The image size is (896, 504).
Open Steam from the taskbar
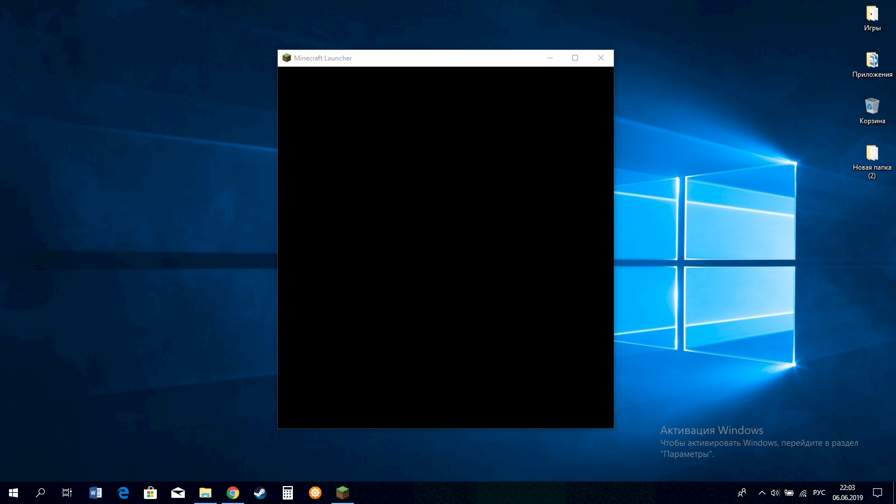point(260,493)
